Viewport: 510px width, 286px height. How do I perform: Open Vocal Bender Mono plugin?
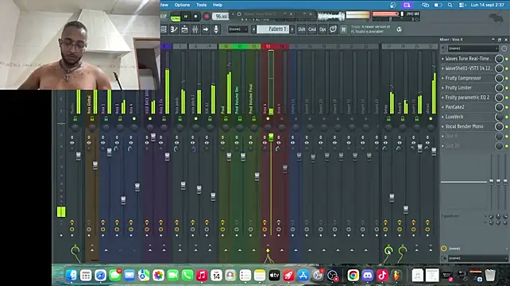coord(464,126)
